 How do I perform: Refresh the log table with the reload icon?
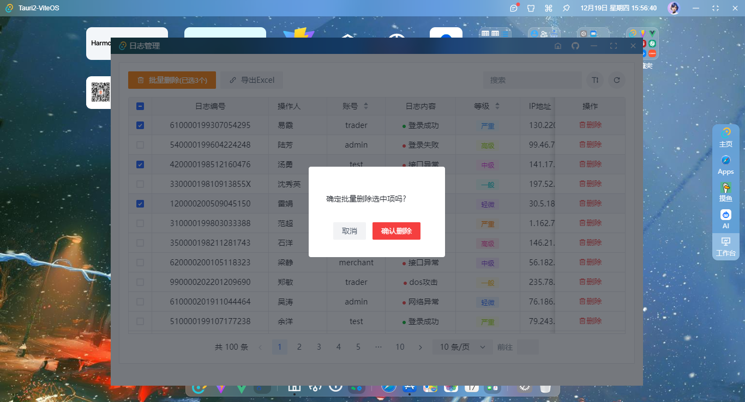(x=616, y=80)
